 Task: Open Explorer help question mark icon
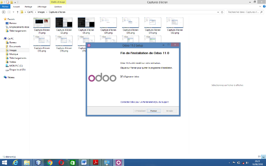[264, 6]
